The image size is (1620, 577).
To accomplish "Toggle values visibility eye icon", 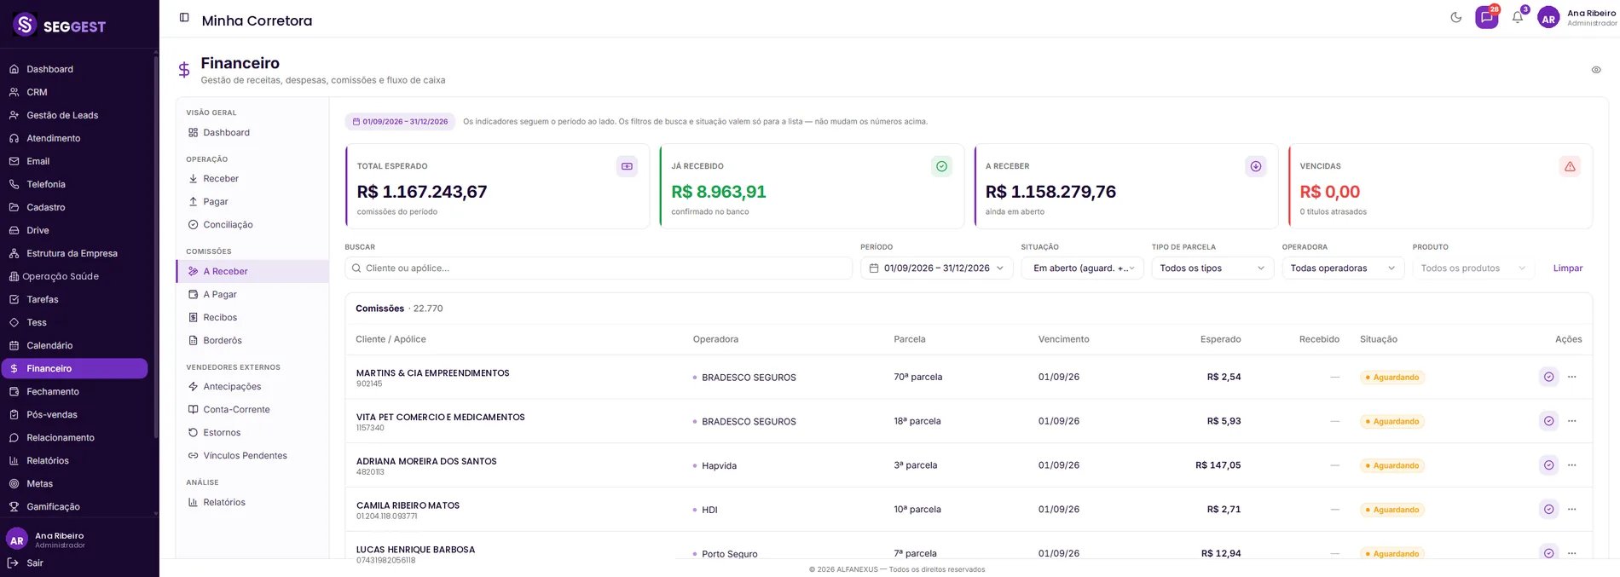I will click(x=1596, y=70).
